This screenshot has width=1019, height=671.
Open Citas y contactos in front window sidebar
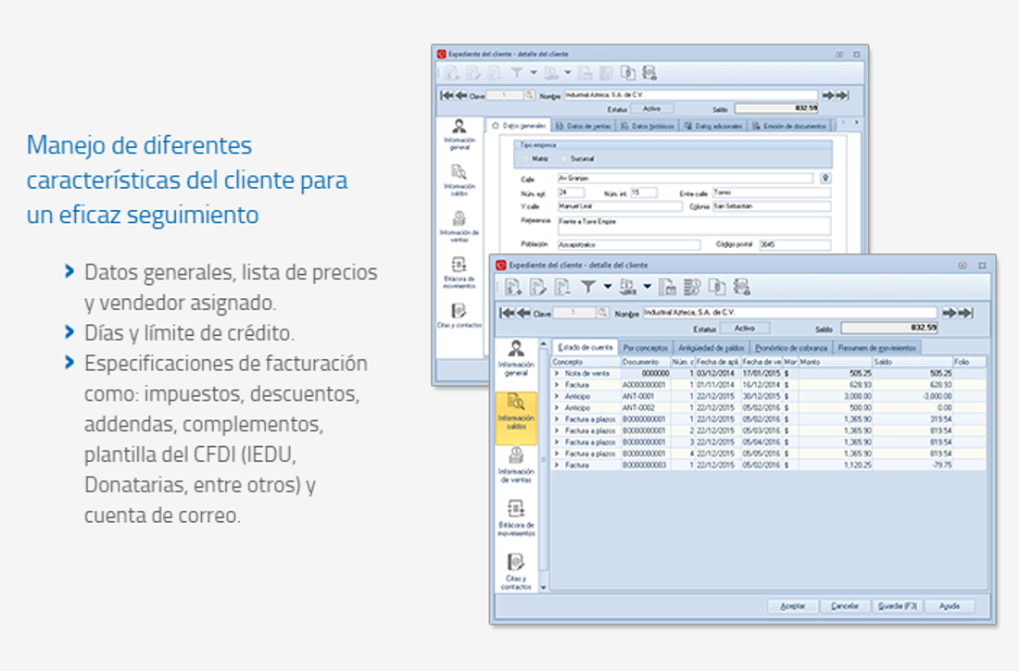coord(517,570)
